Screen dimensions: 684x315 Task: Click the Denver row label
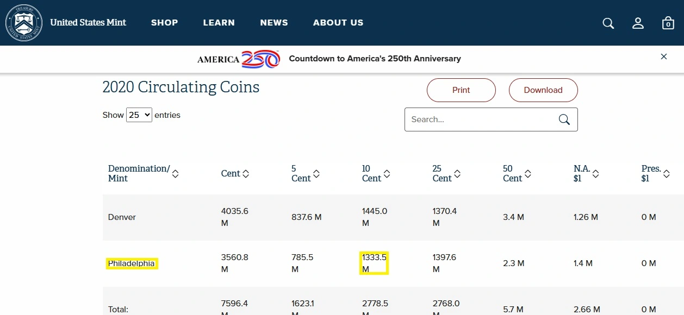point(122,217)
